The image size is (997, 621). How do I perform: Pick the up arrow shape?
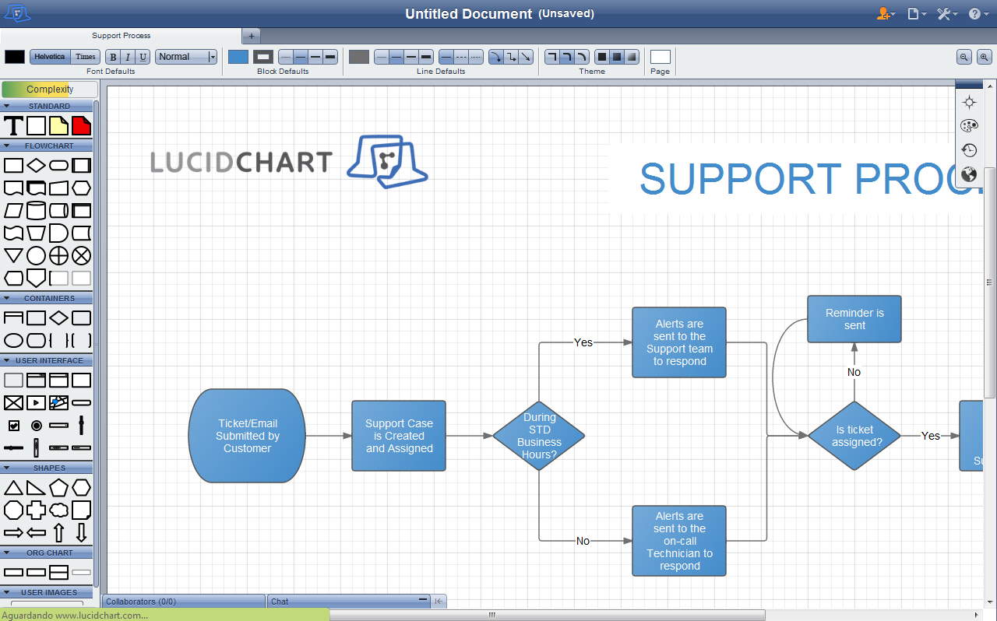pyautogui.click(x=58, y=533)
